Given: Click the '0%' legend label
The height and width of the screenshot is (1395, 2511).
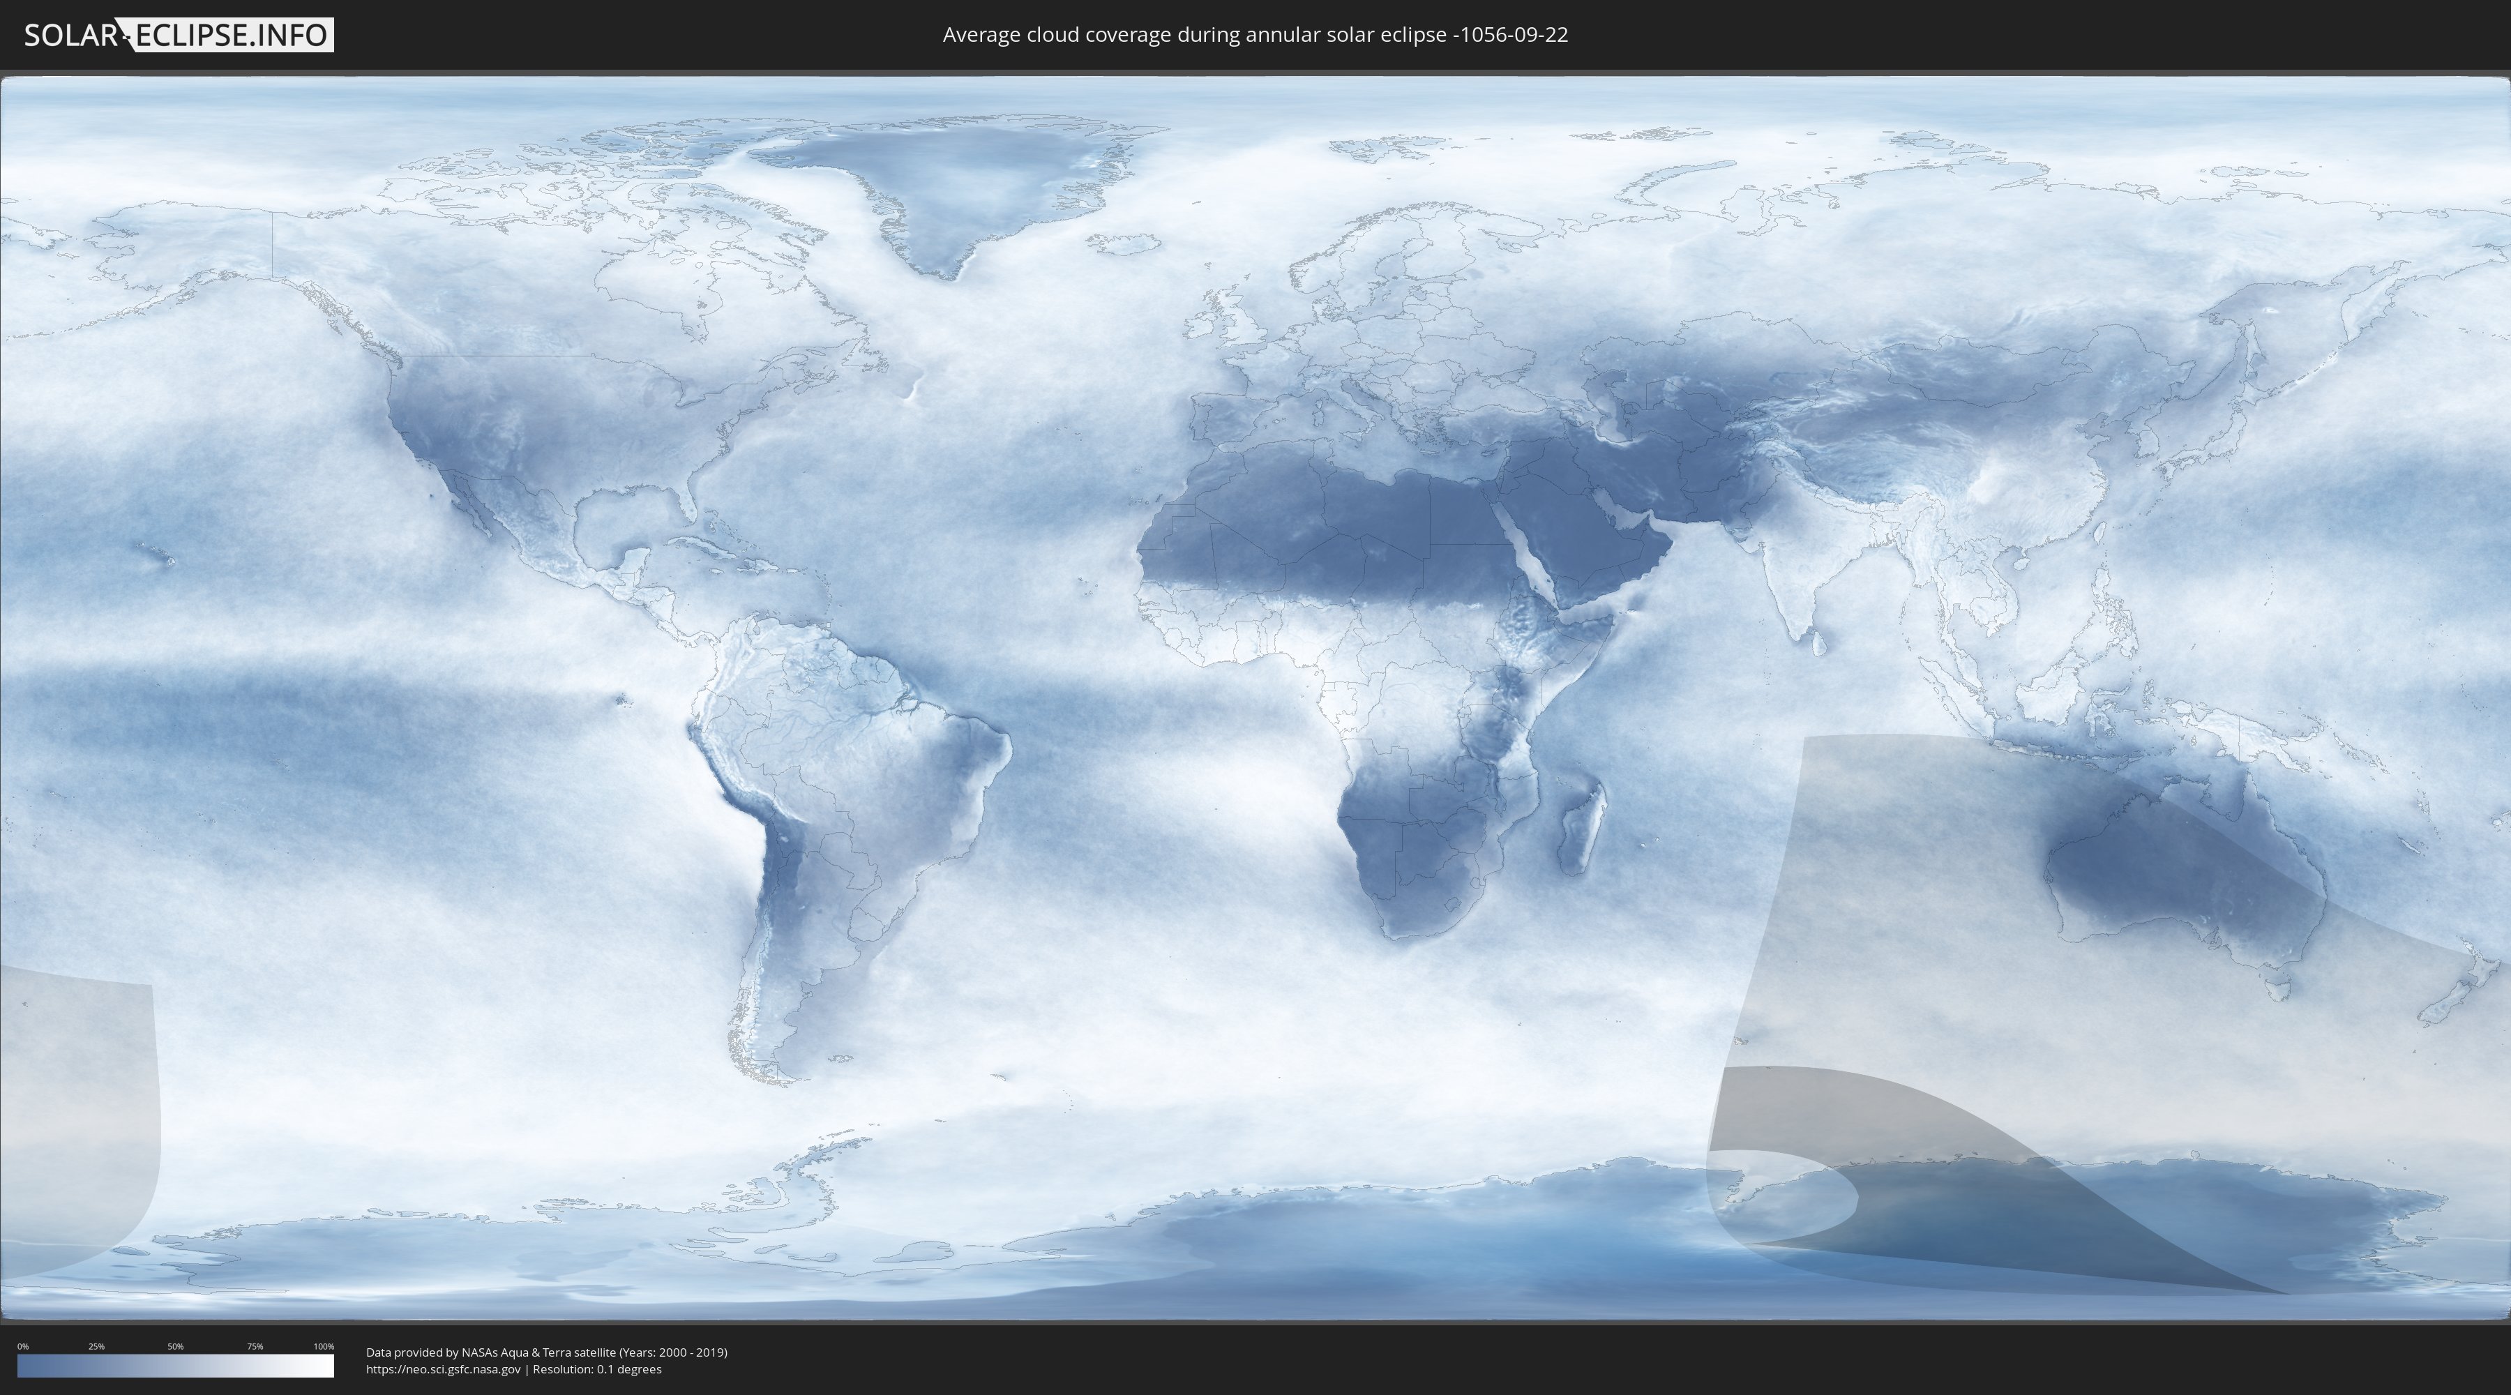Looking at the screenshot, I should point(24,1346).
